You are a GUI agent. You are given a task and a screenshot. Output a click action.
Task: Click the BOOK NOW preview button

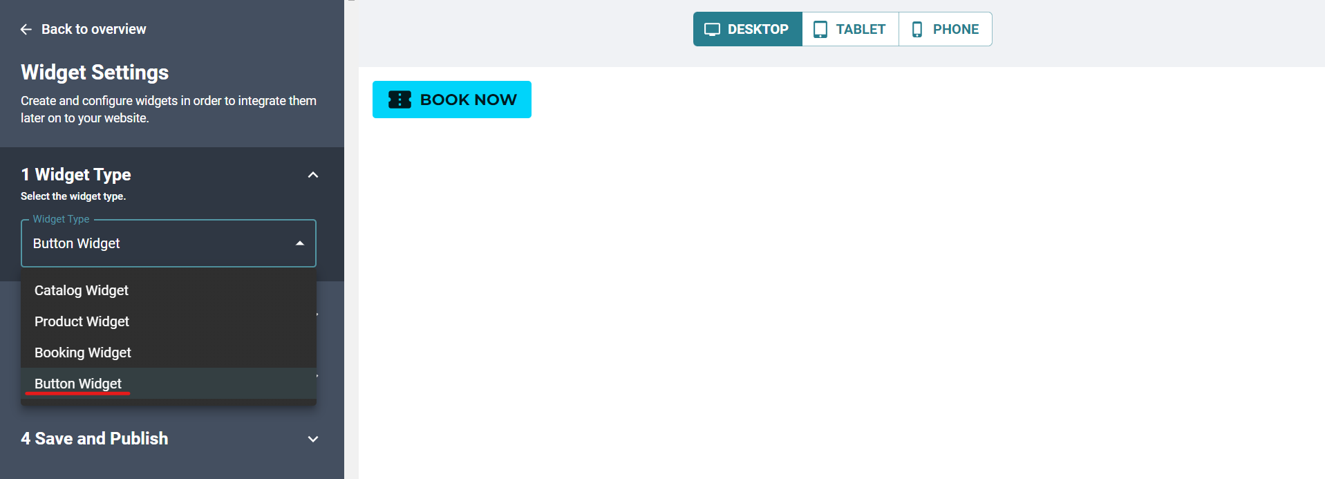(x=452, y=100)
